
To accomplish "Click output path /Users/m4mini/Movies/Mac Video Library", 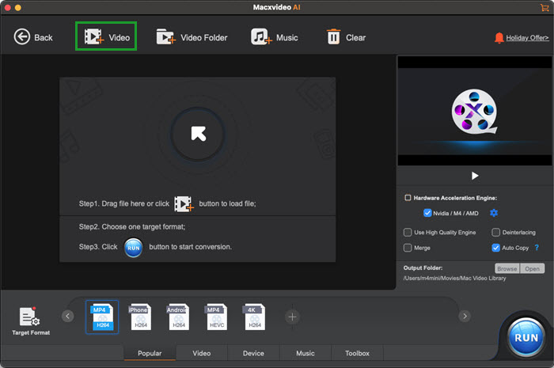I will click(455, 279).
